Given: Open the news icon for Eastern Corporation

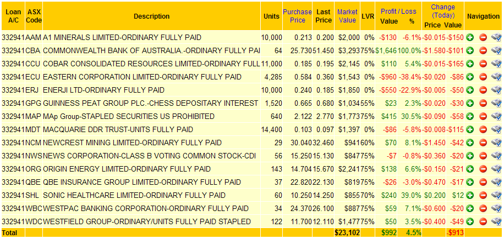Looking at the screenshot, I should [497, 77].
